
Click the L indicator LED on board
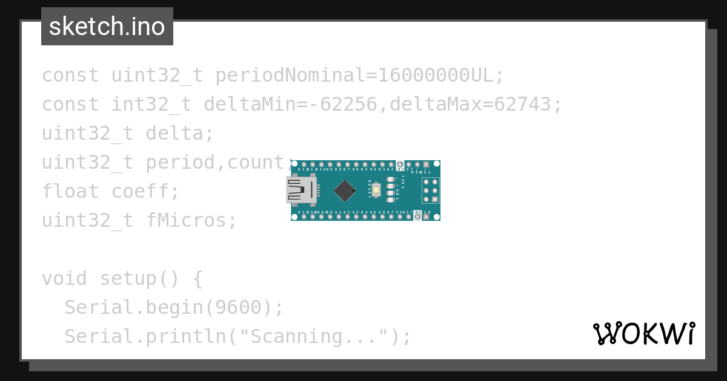coord(391,200)
